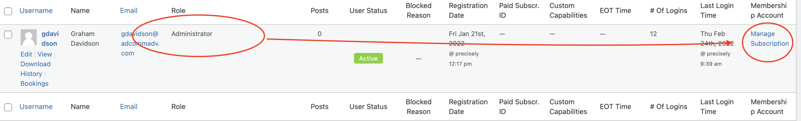This screenshot has height=121, width=801.
Task: Toggle the bottom footer select-all checkbox
Action: coord(8,107)
